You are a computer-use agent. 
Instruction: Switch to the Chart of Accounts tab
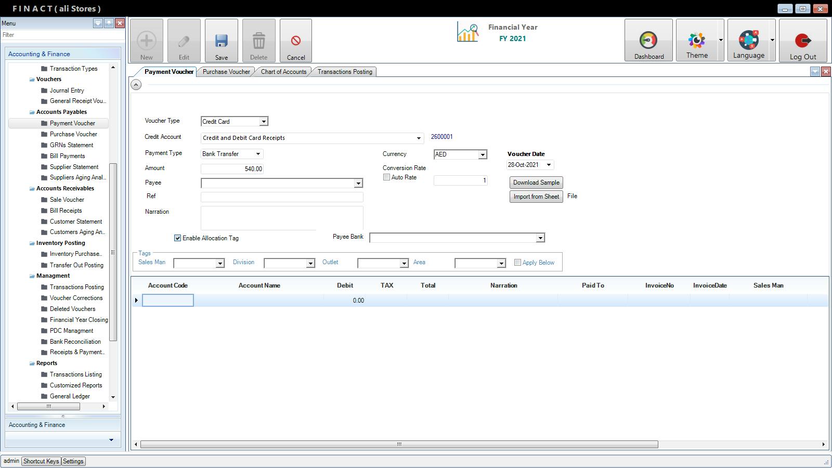click(x=283, y=72)
